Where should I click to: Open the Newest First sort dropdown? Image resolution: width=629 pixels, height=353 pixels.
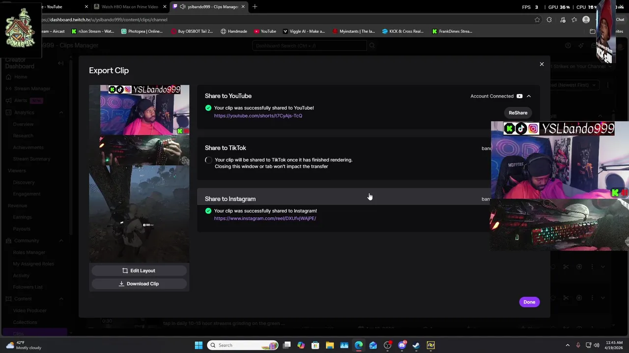tap(574, 85)
